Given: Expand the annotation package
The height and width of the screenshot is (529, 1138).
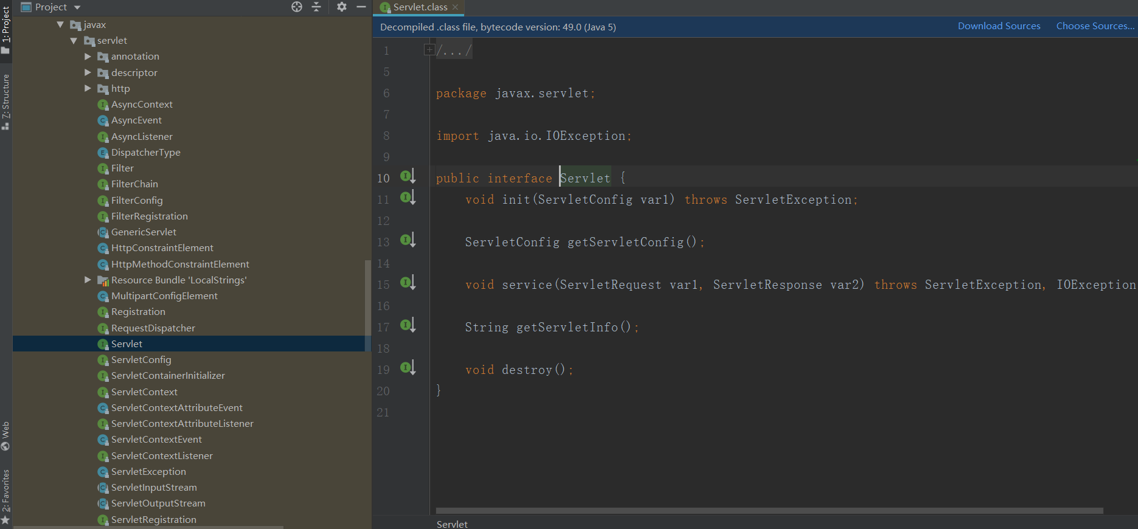Looking at the screenshot, I should 88,57.
